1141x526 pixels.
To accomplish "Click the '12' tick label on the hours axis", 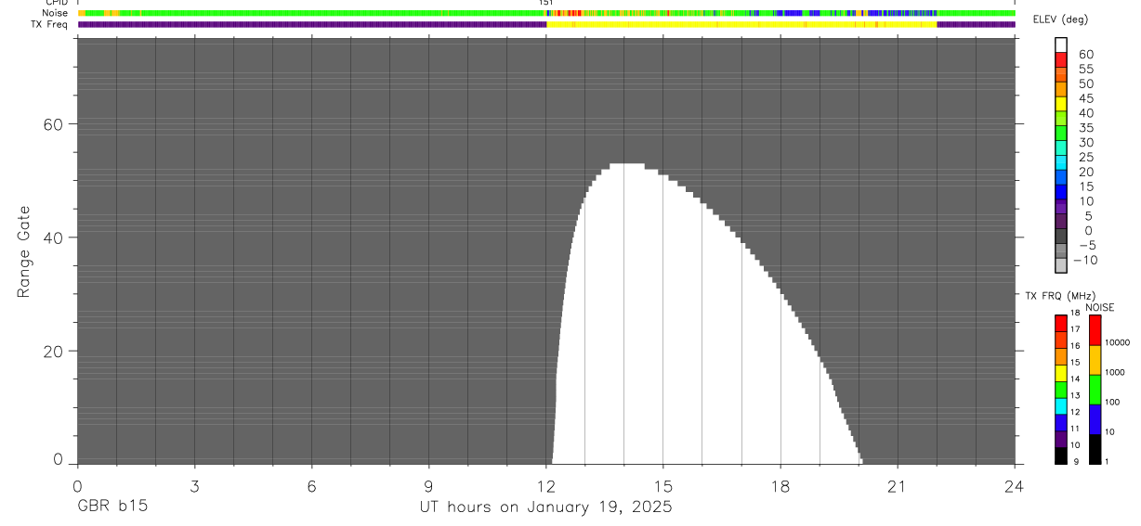I will point(546,485).
